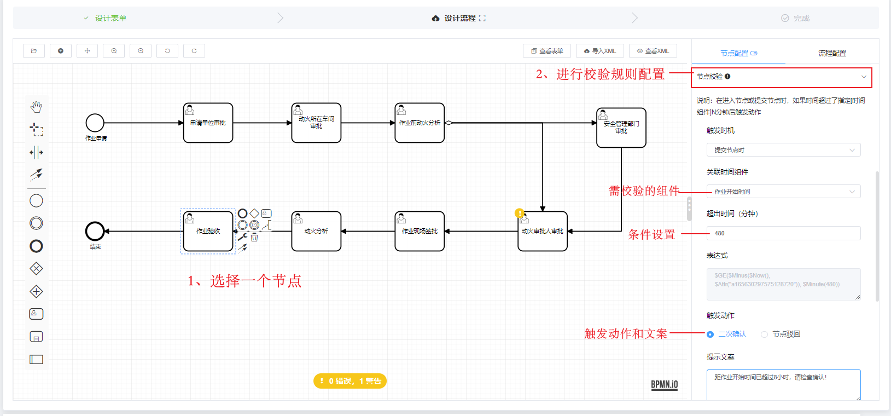Screen dimensions: 891x416
Task: Redo with the clockwise arrow icon
Action: [194, 51]
